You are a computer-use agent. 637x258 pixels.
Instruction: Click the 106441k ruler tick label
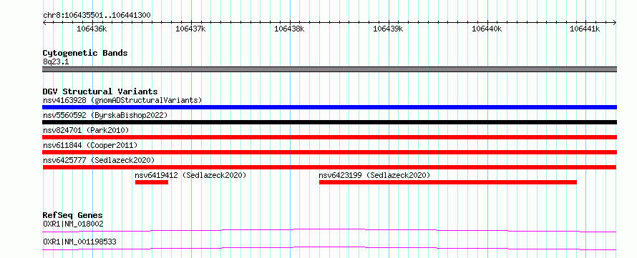585,29
